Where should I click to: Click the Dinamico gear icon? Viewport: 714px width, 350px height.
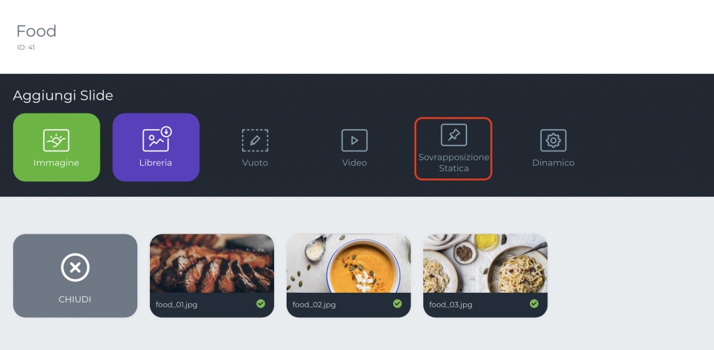tap(553, 140)
